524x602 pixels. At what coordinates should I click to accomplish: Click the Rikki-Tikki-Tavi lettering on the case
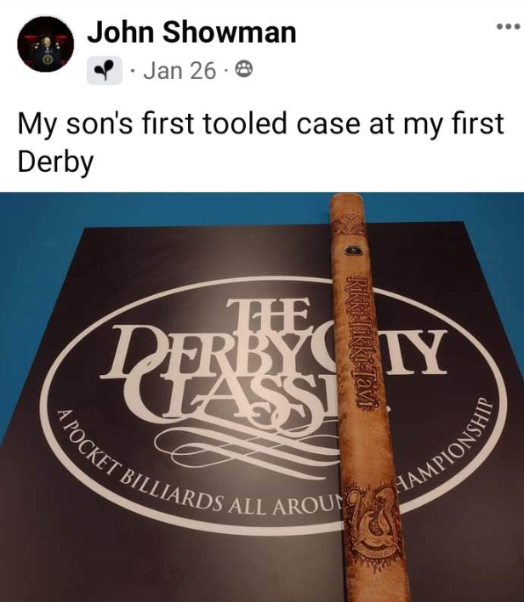[361, 342]
